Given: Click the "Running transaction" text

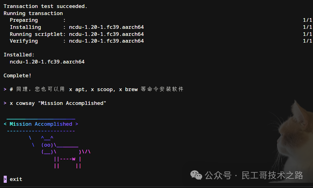Looking at the screenshot, I should [x=33, y=13].
